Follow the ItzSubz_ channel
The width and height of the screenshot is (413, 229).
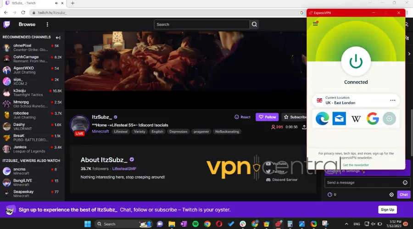267,117
